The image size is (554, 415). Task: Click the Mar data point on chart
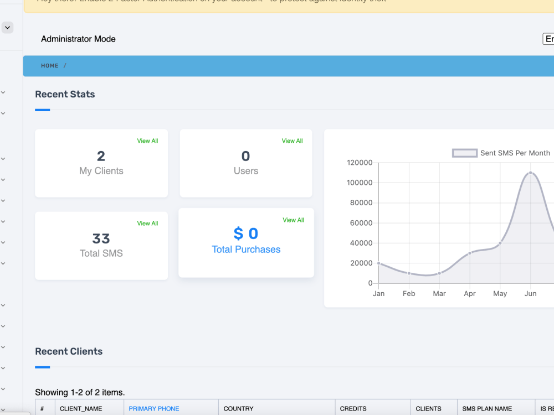point(439,273)
